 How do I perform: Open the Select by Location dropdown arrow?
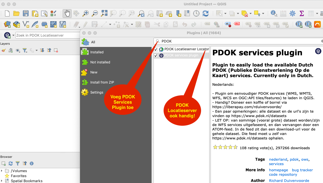coord(263,14)
